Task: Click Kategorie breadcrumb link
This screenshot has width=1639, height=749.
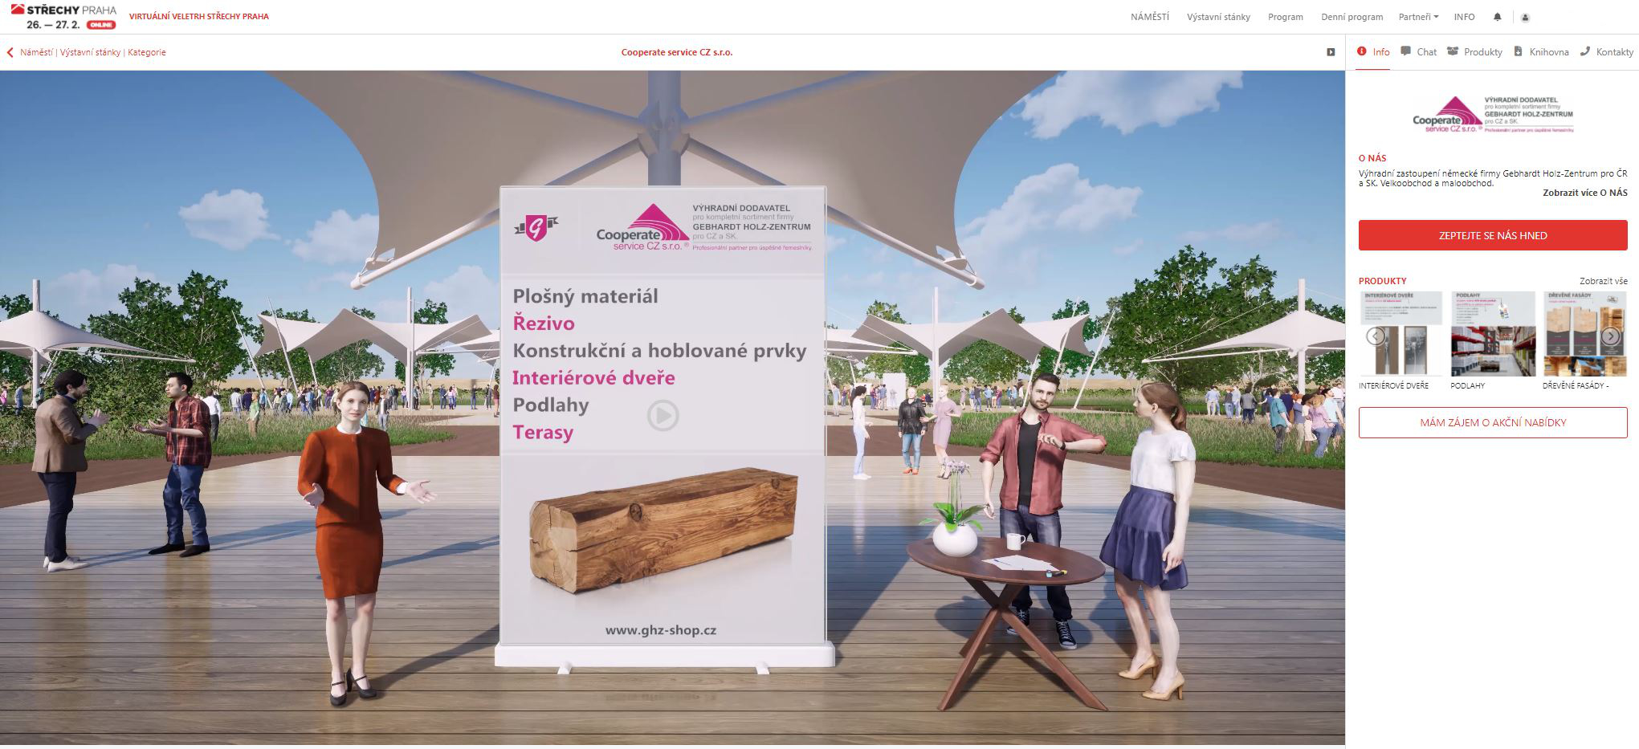Action: click(147, 52)
